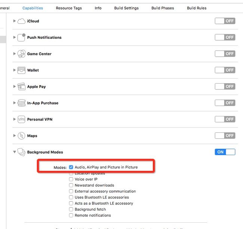Expand the Push Notifications section

click(x=15, y=37)
